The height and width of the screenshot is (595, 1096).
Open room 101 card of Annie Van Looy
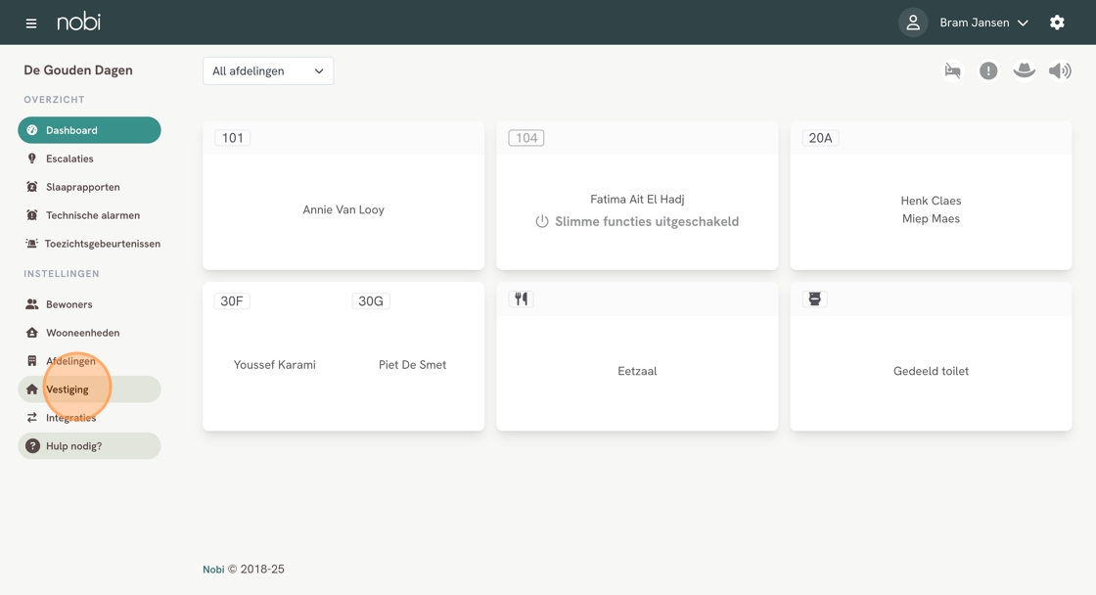click(x=343, y=209)
